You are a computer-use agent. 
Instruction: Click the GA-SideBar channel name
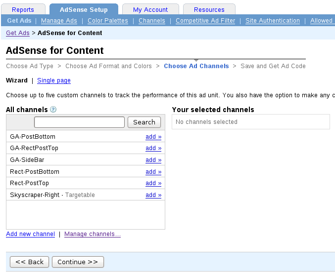point(27,160)
